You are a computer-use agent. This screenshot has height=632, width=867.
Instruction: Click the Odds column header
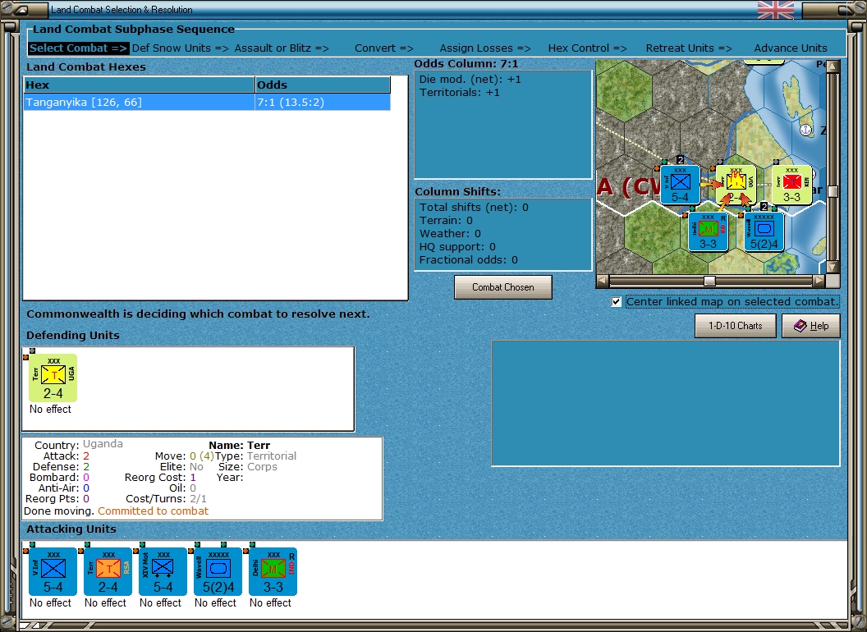323,85
